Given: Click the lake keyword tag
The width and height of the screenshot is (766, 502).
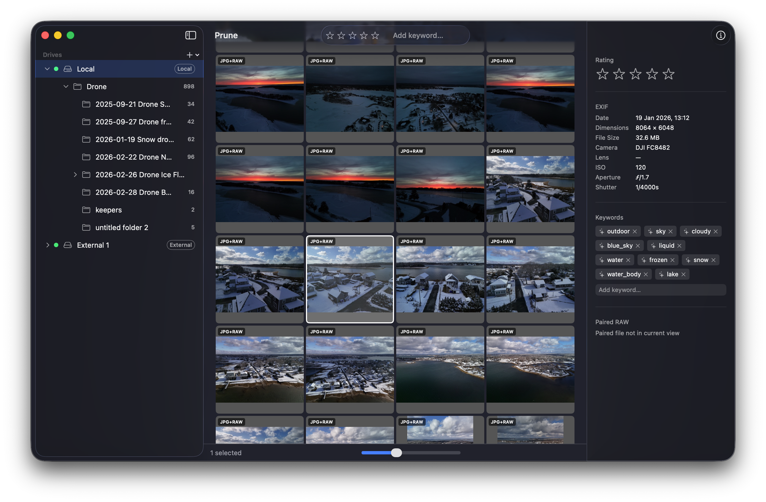Looking at the screenshot, I should click(672, 274).
